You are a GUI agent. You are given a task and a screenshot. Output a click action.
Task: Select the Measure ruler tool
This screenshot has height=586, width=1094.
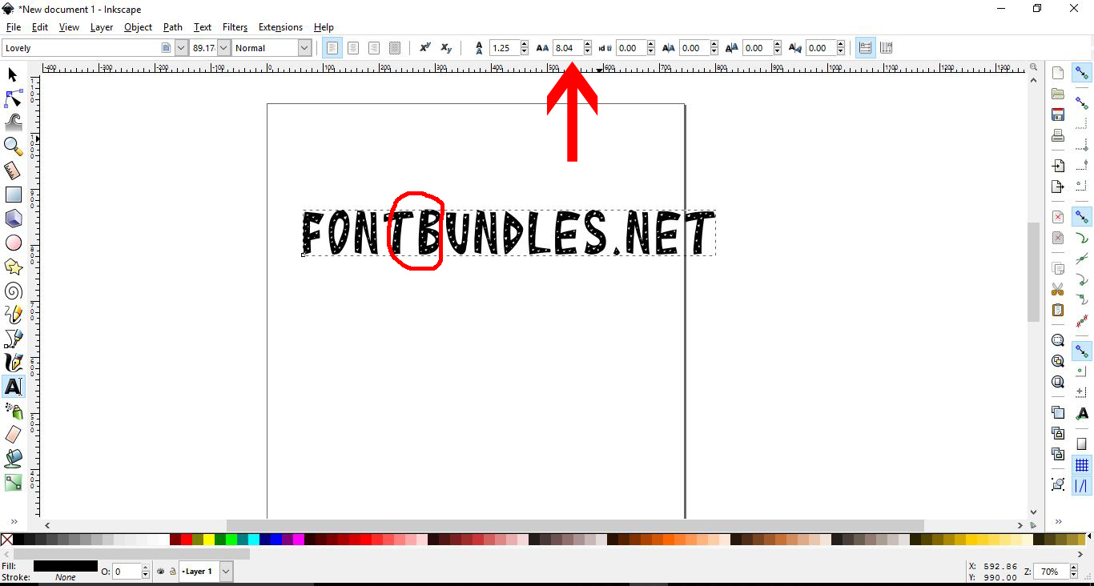(13, 171)
